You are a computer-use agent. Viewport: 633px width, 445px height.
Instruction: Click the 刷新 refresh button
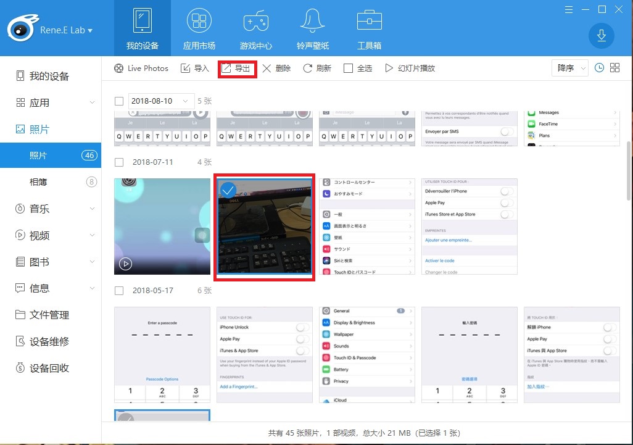(317, 69)
